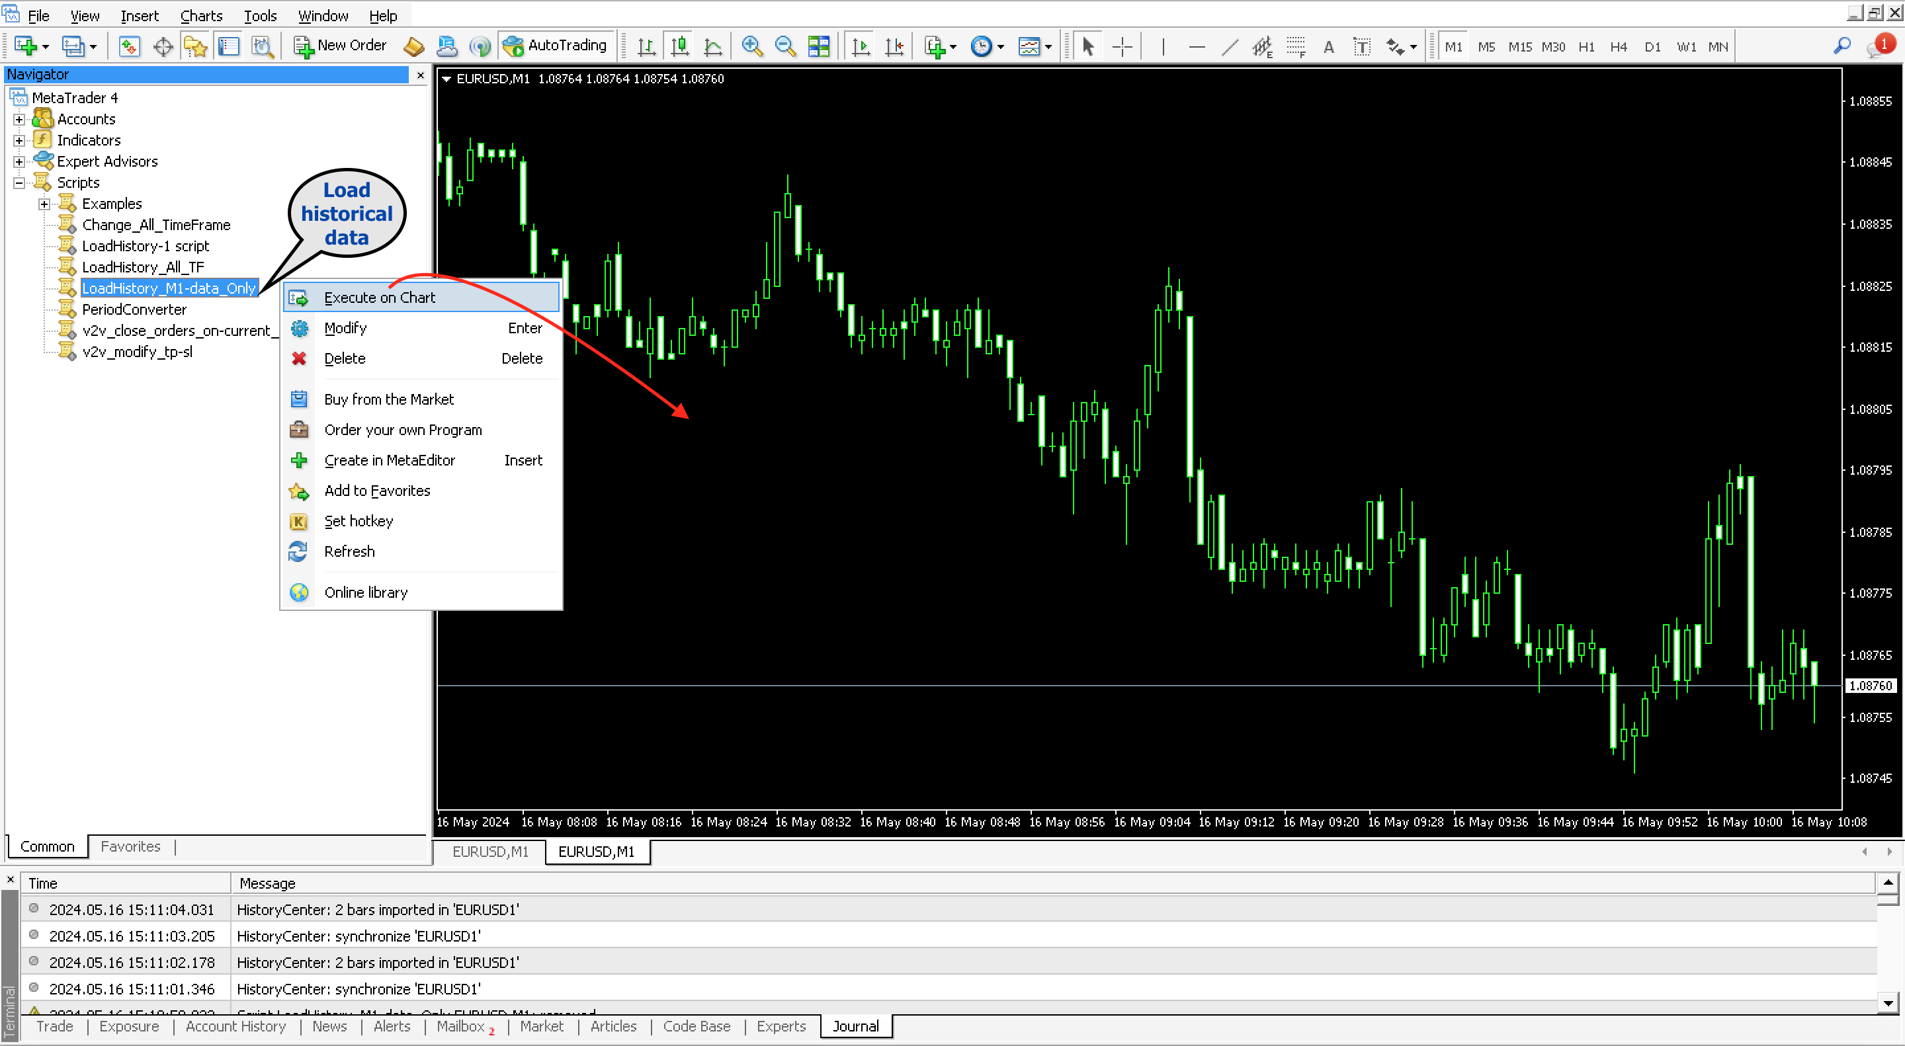Image resolution: width=1905 pixels, height=1046 pixels.
Task: Open the Market Watch panel icon
Action: (130, 46)
